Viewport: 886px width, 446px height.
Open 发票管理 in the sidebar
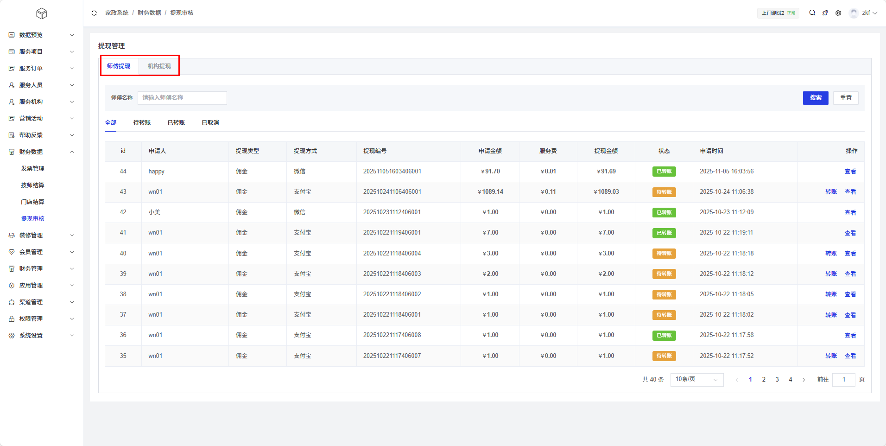tap(32, 169)
